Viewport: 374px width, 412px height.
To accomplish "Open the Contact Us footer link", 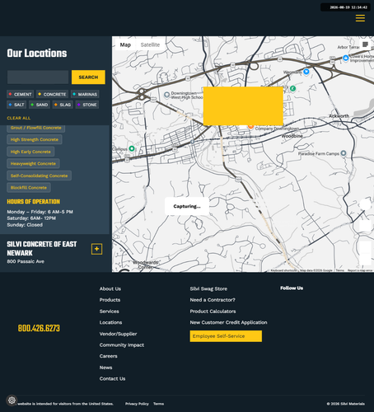I will point(112,379).
